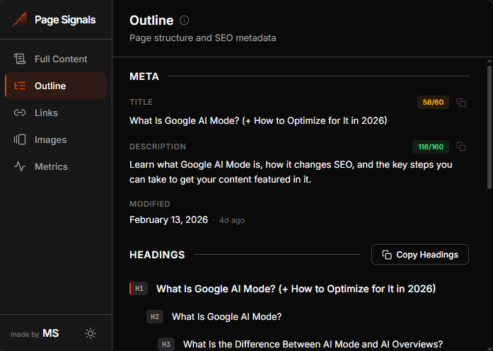Click the HEADINGS section header

coord(157,255)
